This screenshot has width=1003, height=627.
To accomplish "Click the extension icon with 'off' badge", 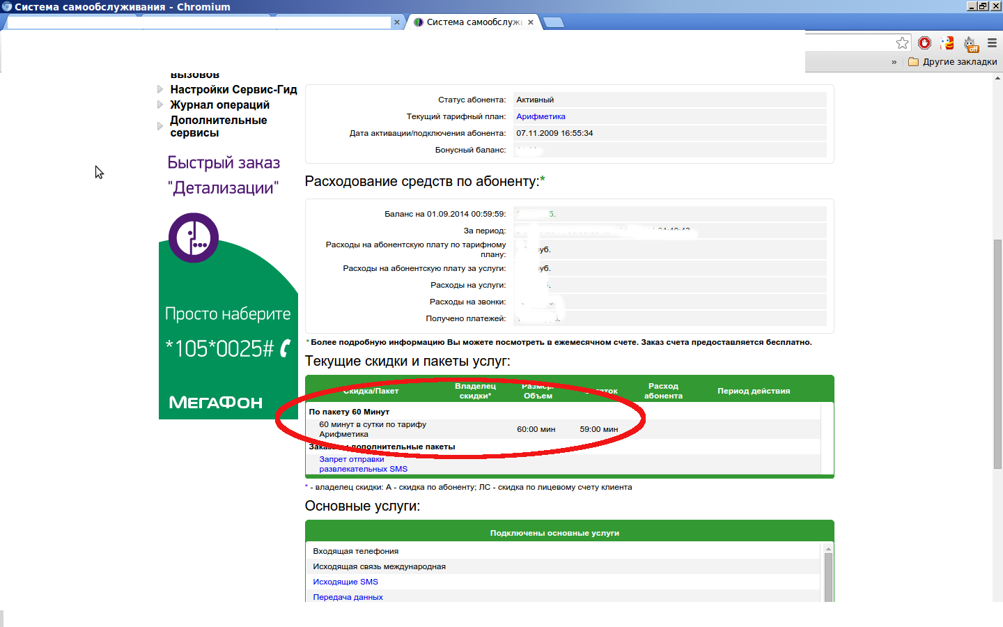I will pyautogui.click(x=970, y=45).
